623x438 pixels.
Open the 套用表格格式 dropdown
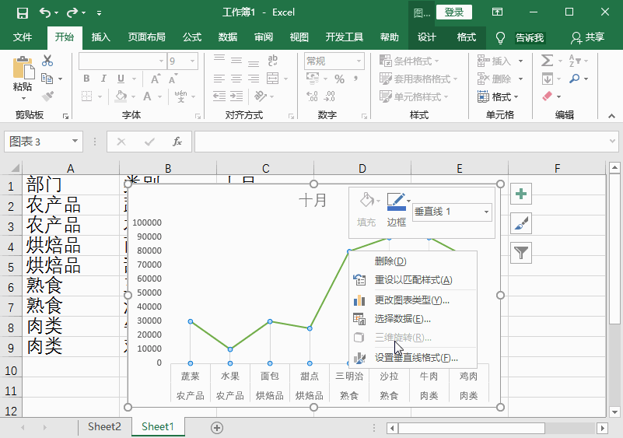(418, 79)
